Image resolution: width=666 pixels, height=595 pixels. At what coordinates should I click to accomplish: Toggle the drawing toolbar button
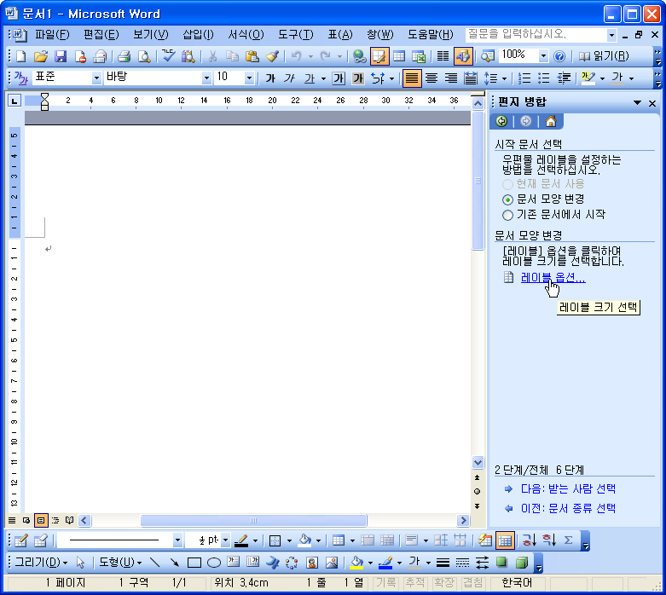click(x=463, y=56)
